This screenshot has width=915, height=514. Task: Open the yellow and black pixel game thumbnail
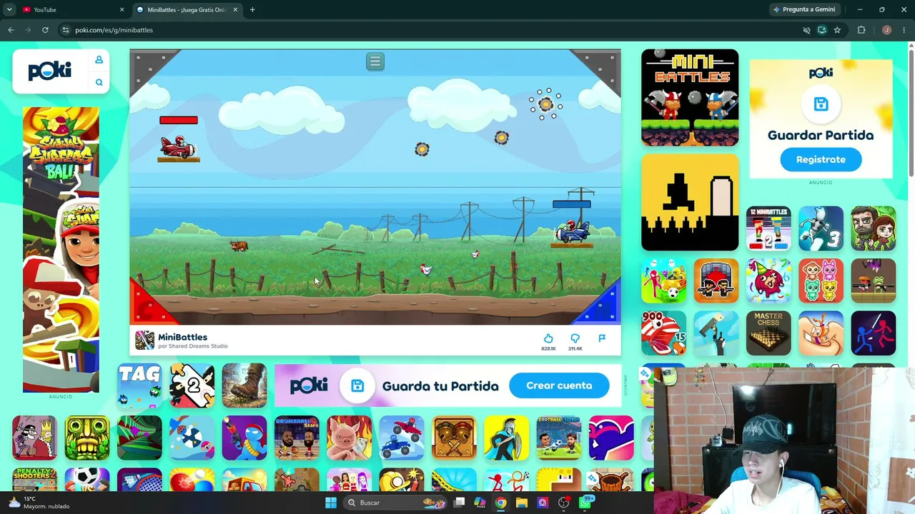pyautogui.click(x=690, y=203)
